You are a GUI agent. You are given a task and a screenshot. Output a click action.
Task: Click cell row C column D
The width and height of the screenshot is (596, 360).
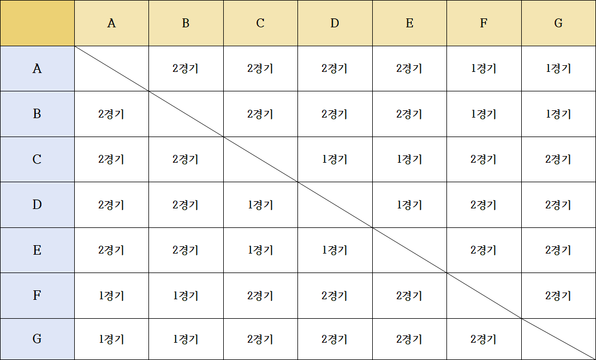point(335,159)
